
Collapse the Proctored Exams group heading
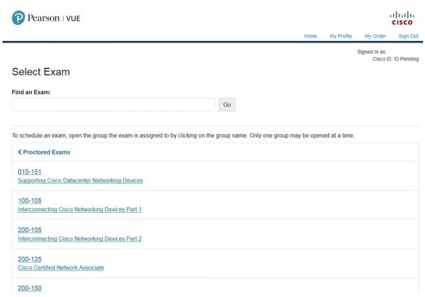coord(46,152)
